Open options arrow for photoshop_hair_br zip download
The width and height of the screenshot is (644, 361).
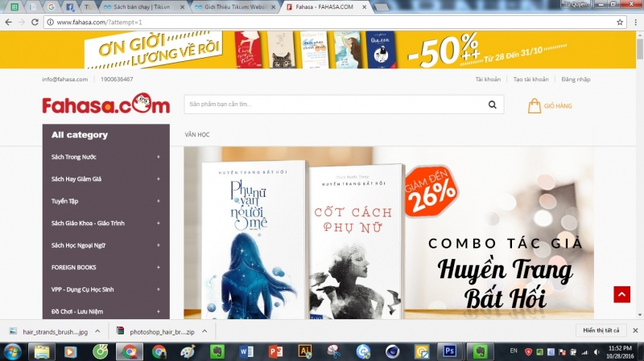pos(204,331)
